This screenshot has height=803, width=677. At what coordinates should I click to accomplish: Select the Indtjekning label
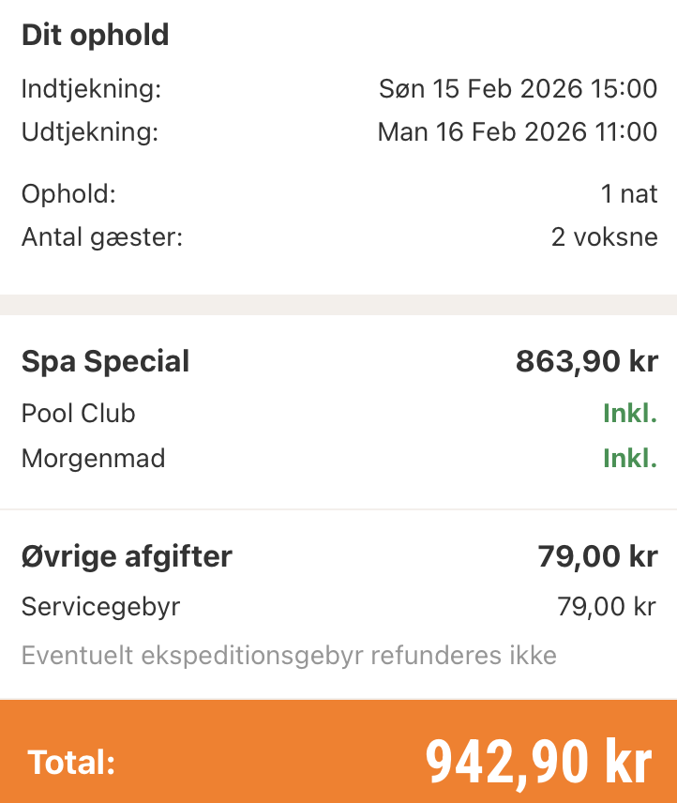tap(91, 90)
